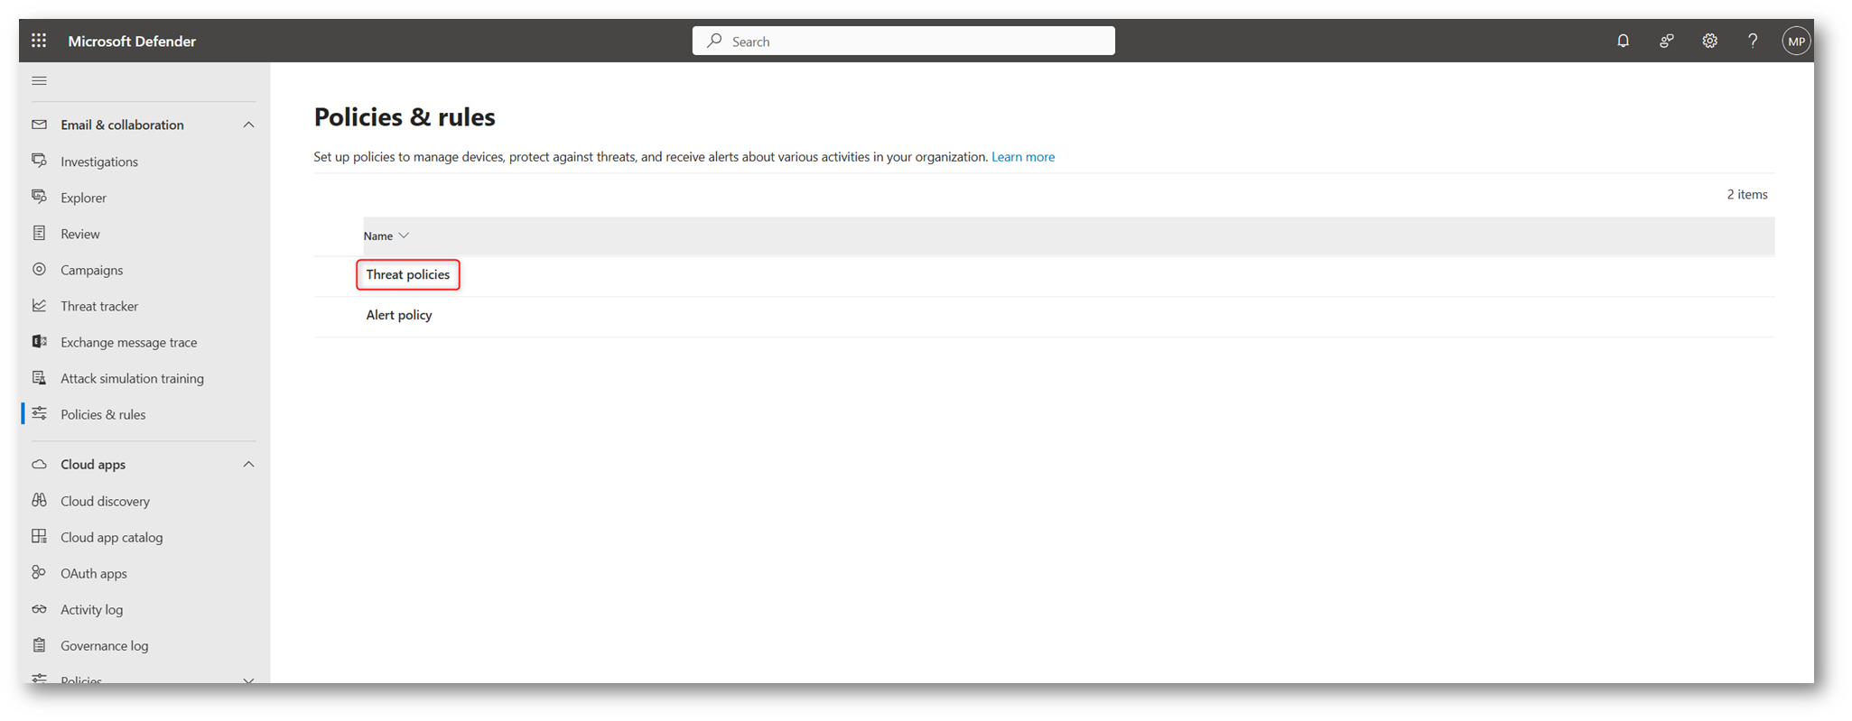
Task: Focus the Search input field
Action: click(x=903, y=41)
